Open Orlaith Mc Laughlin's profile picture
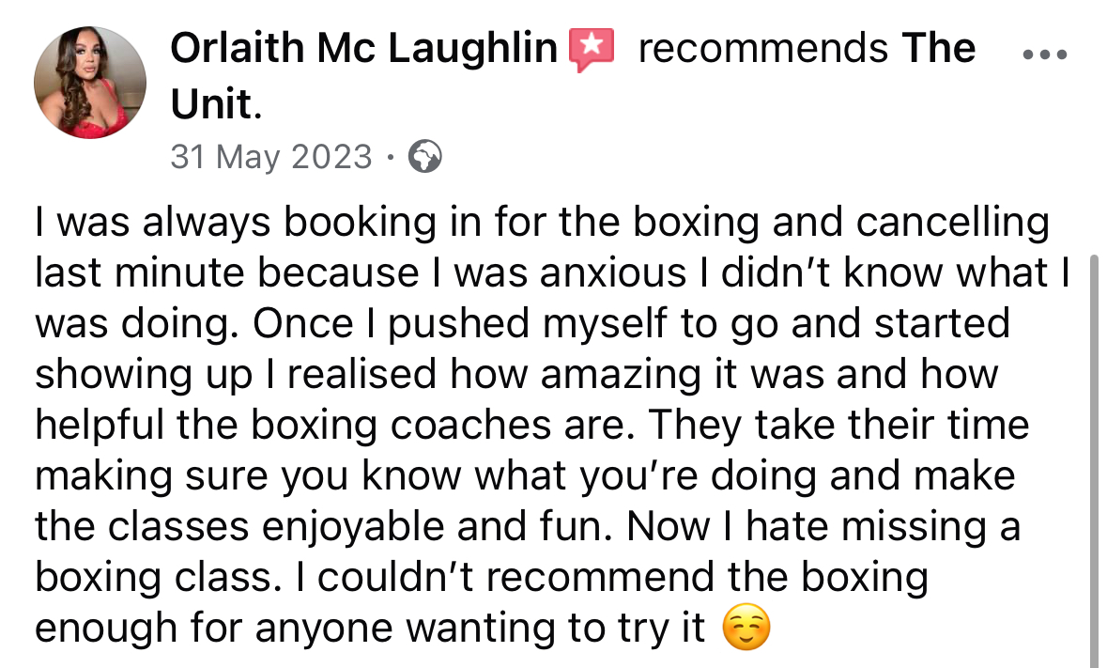Viewport: 1107px width, 668px height. point(90,83)
